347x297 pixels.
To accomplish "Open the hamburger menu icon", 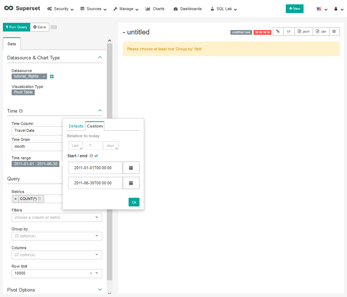I will click(x=334, y=32).
